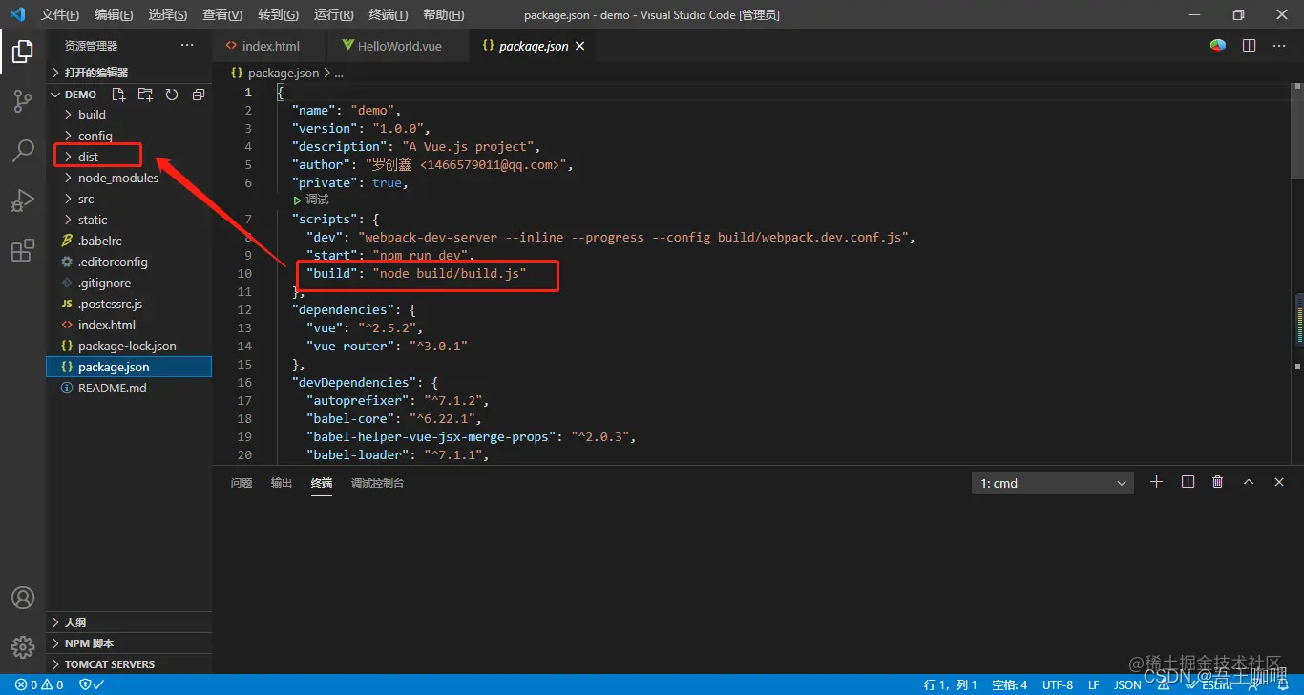Expand the 大纲 outline section
The height and width of the screenshot is (695, 1304).
click(x=129, y=622)
